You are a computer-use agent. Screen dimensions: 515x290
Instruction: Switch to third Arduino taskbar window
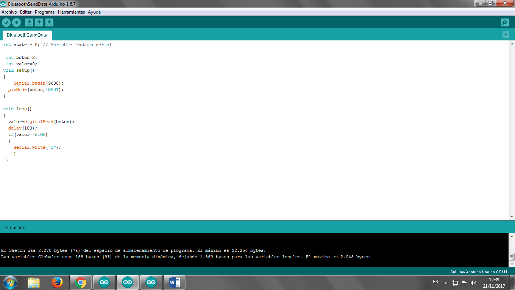[151, 282]
